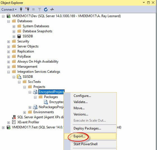Collapse the VMDEMO17\Dev server node
This screenshot has height=150, width=157.
pos(3,16)
